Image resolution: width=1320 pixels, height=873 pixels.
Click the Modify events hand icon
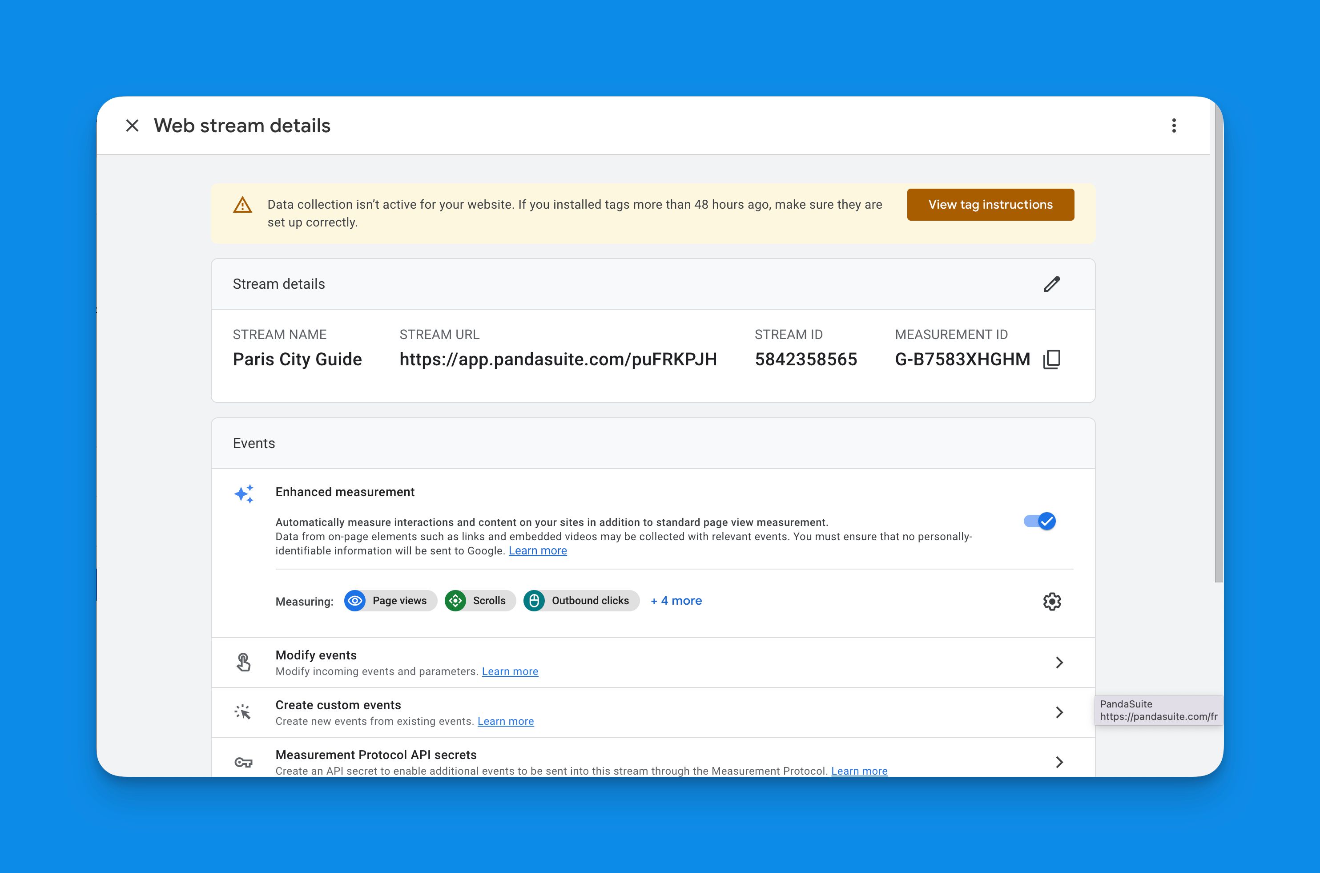tap(243, 662)
